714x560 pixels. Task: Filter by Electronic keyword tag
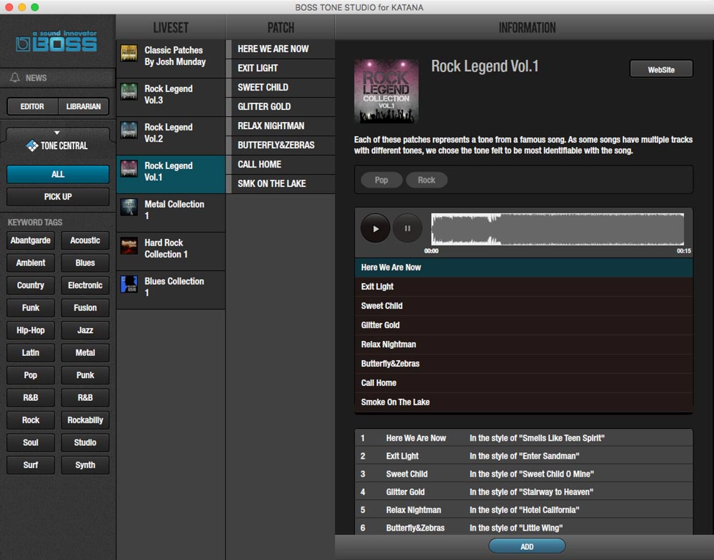pyautogui.click(x=85, y=285)
